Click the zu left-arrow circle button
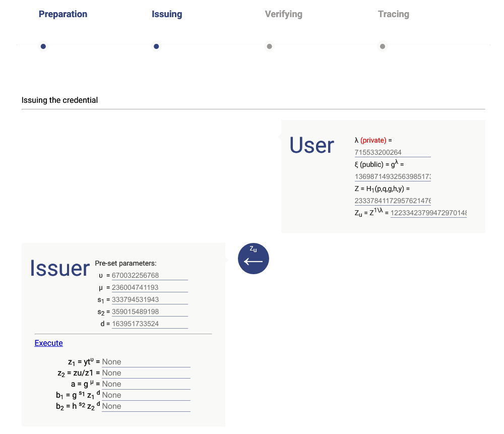 pos(254,259)
